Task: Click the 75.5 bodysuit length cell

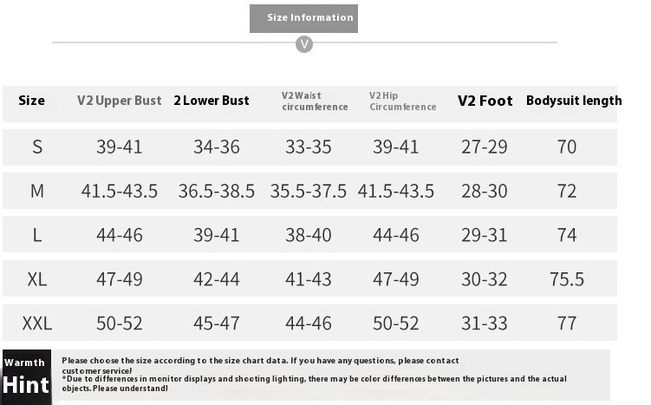Action: (567, 279)
